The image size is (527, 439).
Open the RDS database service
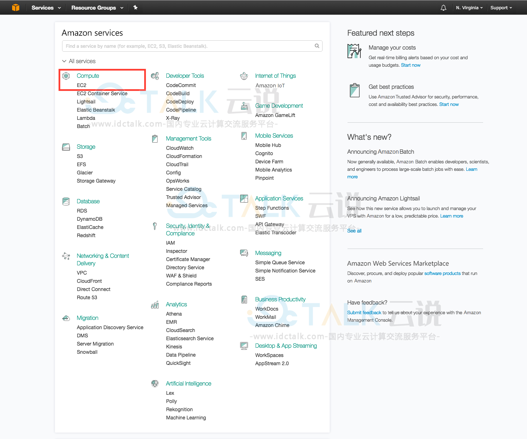pyautogui.click(x=82, y=211)
